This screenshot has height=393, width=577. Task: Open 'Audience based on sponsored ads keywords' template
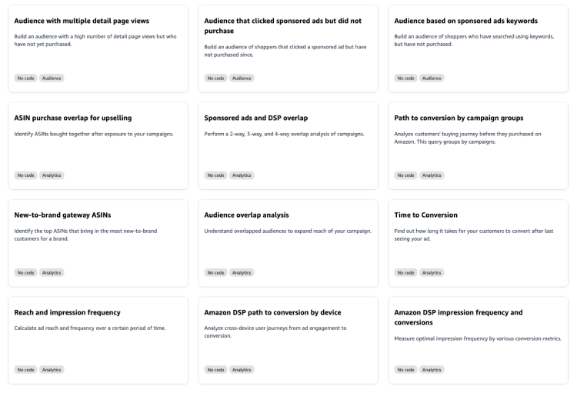pyautogui.click(x=465, y=21)
